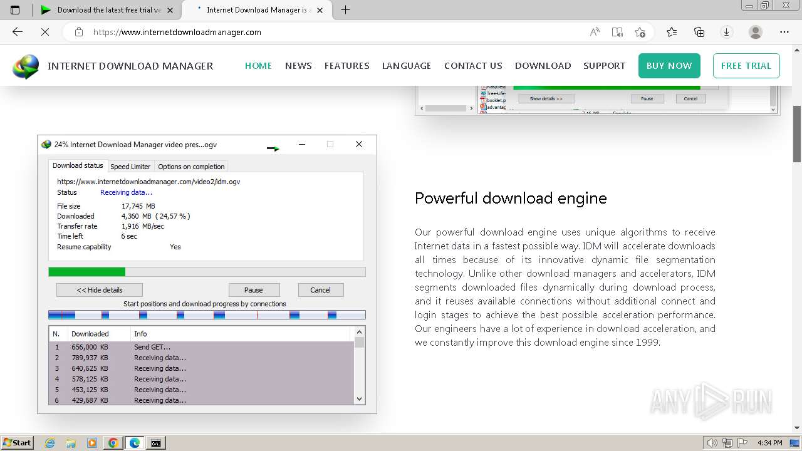Select connection row with 453,125 KB
The height and width of the screenshot is (451, 802).
(201, 390)
